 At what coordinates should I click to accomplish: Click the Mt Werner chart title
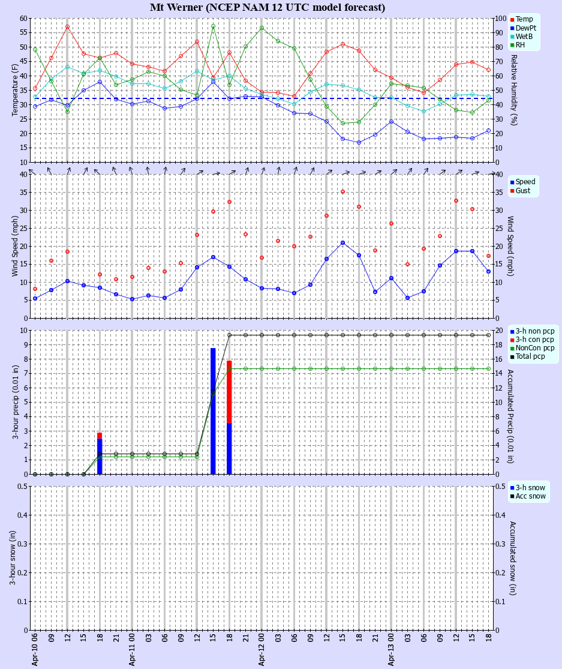[267, 8]
